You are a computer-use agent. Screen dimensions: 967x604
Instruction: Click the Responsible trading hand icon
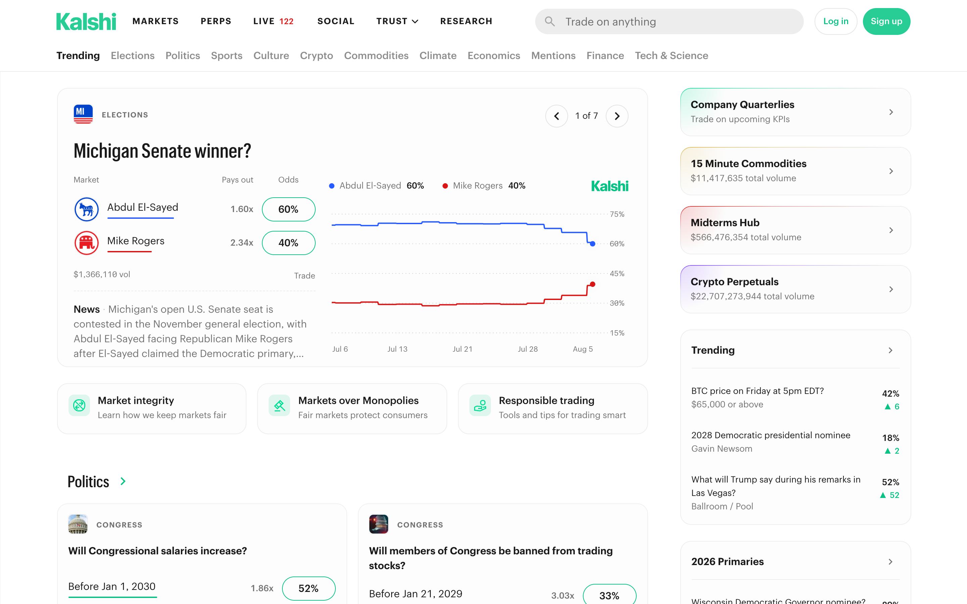coord(480,405)
